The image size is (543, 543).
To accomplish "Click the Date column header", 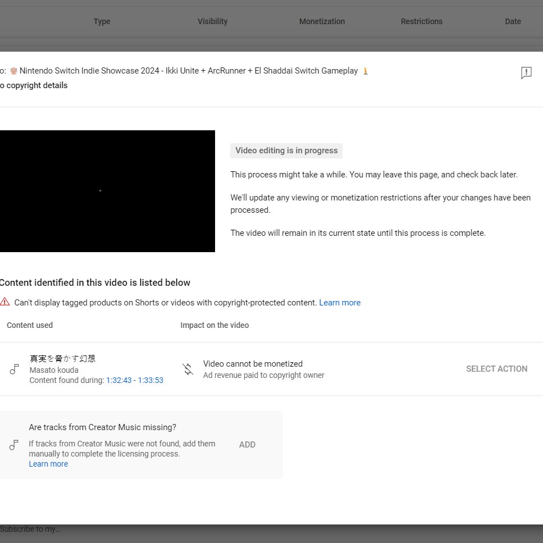I will (513, 21).
